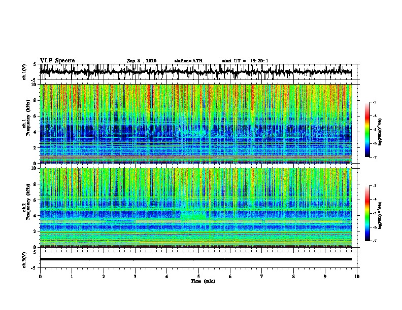The image size is (402, 310).
Task: Click the ch.2 spectrogram color scale bar
Action: pos(367,213)
